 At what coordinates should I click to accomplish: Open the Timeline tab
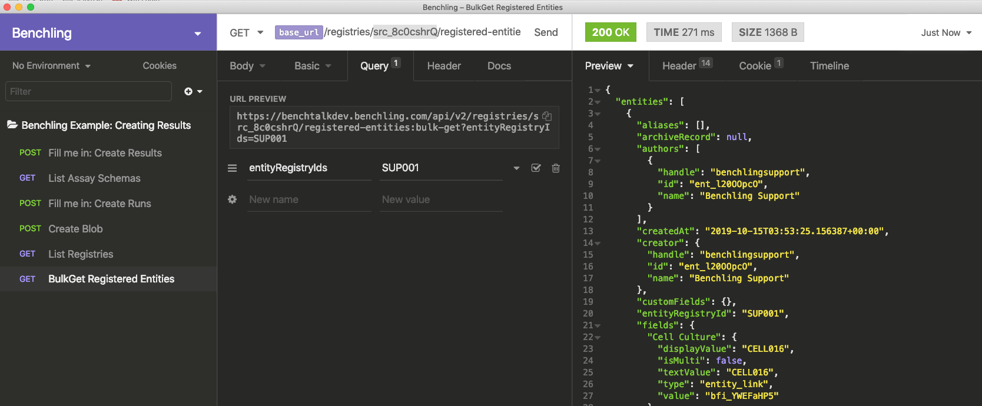830,66
